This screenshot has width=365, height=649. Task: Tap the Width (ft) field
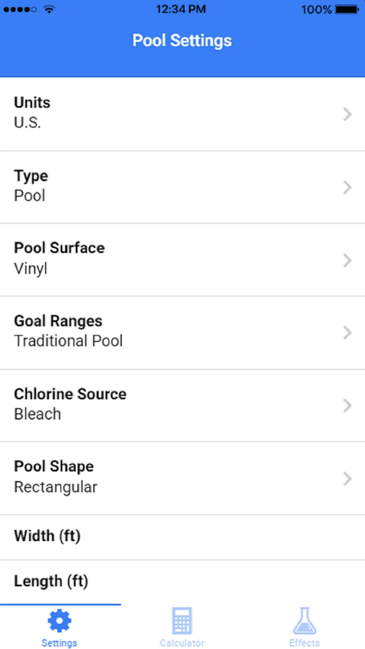tap(182, 537)
